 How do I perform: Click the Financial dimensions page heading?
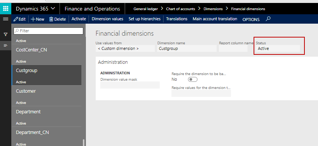[124, 33]
